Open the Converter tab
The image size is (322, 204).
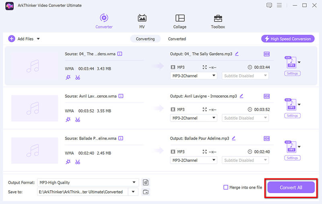pyautogui.click(x=104, y=21)
